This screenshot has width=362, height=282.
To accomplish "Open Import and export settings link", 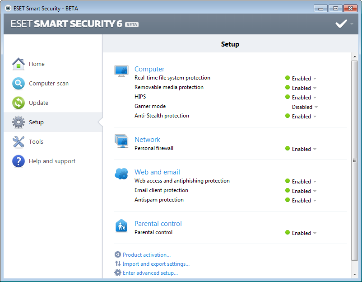I will coord(156,264).
